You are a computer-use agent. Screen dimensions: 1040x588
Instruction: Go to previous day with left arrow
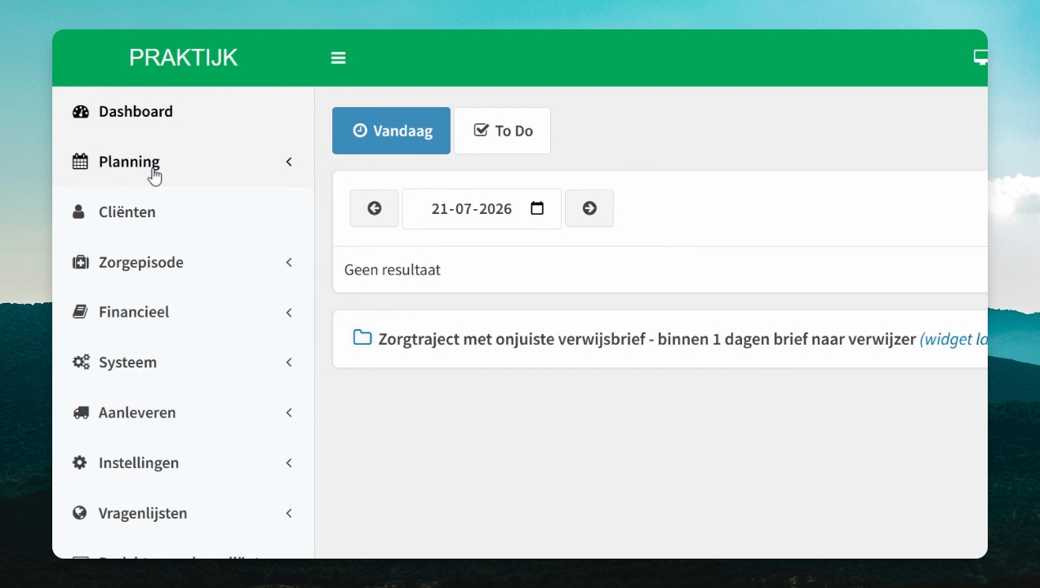click(x=375, y=208)
